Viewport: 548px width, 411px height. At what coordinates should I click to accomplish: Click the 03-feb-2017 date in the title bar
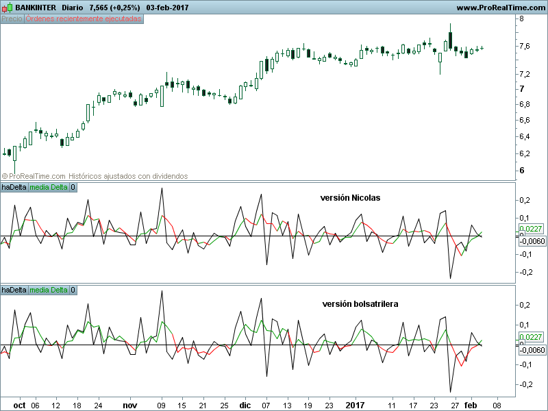coord(167,8)
